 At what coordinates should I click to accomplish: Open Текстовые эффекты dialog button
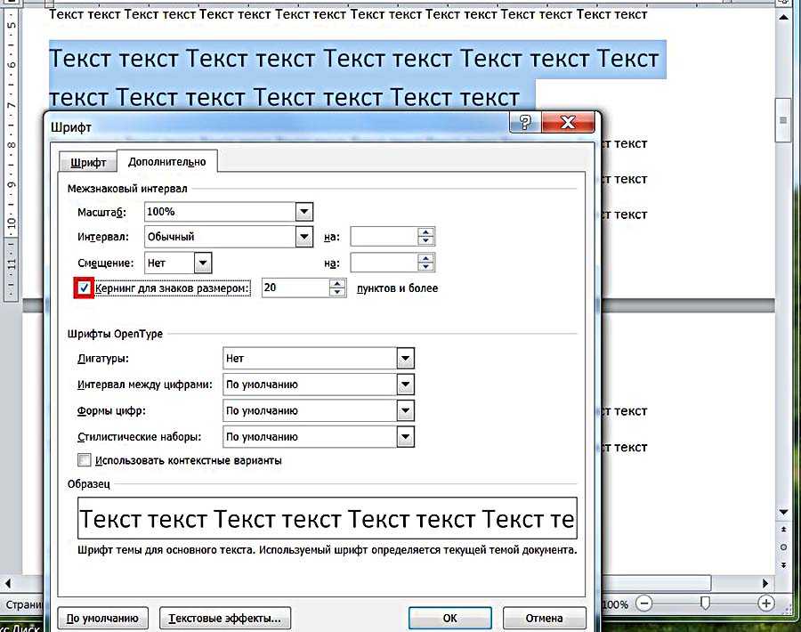click(225, 619)
